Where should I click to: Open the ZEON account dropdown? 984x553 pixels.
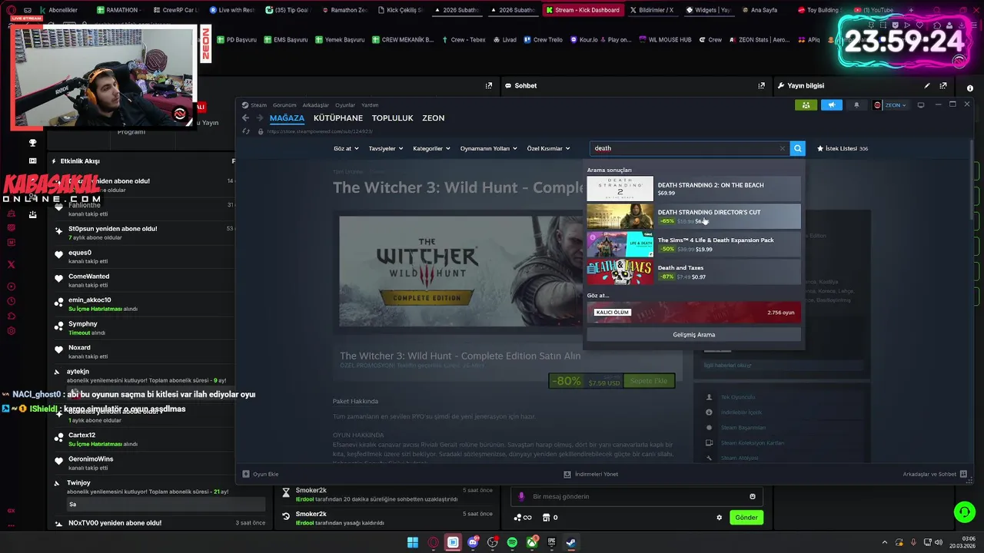890,105
